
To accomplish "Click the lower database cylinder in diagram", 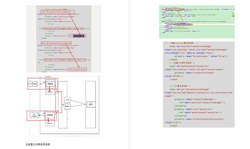I will 34,115.
